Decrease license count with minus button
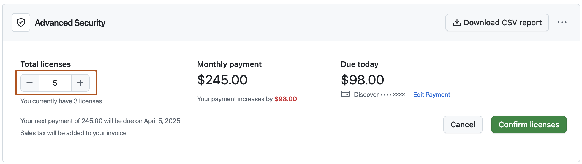The image size is (582, 164). click(30, 83)
